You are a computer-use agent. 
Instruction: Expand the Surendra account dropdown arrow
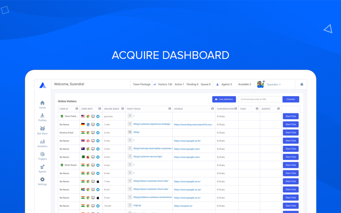click(x=280, y=84)
